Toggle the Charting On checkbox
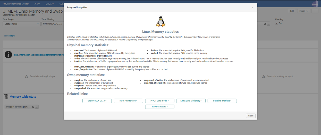The width and height of the screenshot is (321, 135). (276, 23)
